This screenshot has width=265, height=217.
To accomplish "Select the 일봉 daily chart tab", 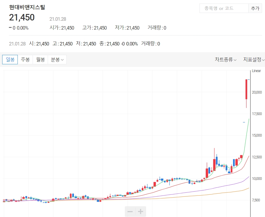I will pos(10,59).
